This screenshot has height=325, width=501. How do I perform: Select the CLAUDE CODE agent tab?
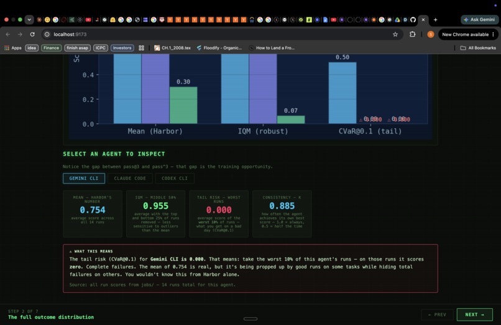(130, 178)
